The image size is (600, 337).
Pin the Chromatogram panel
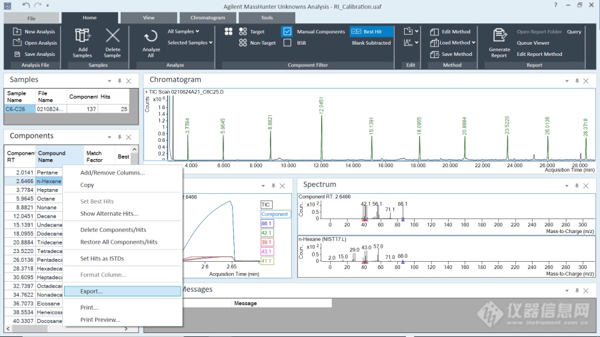click(x=577, y=81)
